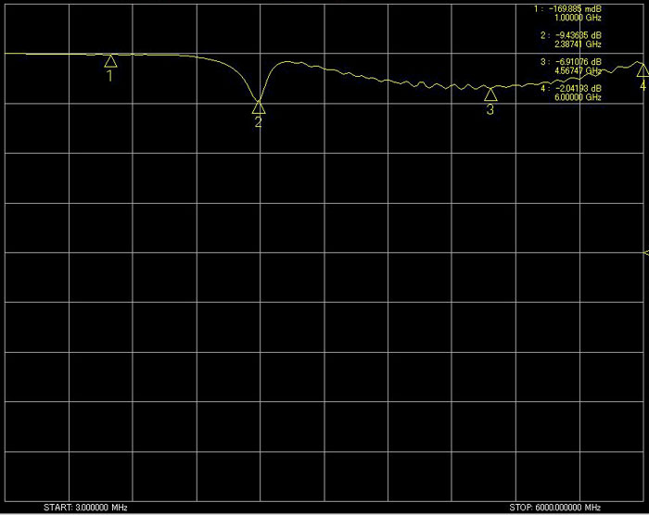Click the number 3 label under its marker
The width and height of the screenshot is (649, 515).
(x=490, y=110)
